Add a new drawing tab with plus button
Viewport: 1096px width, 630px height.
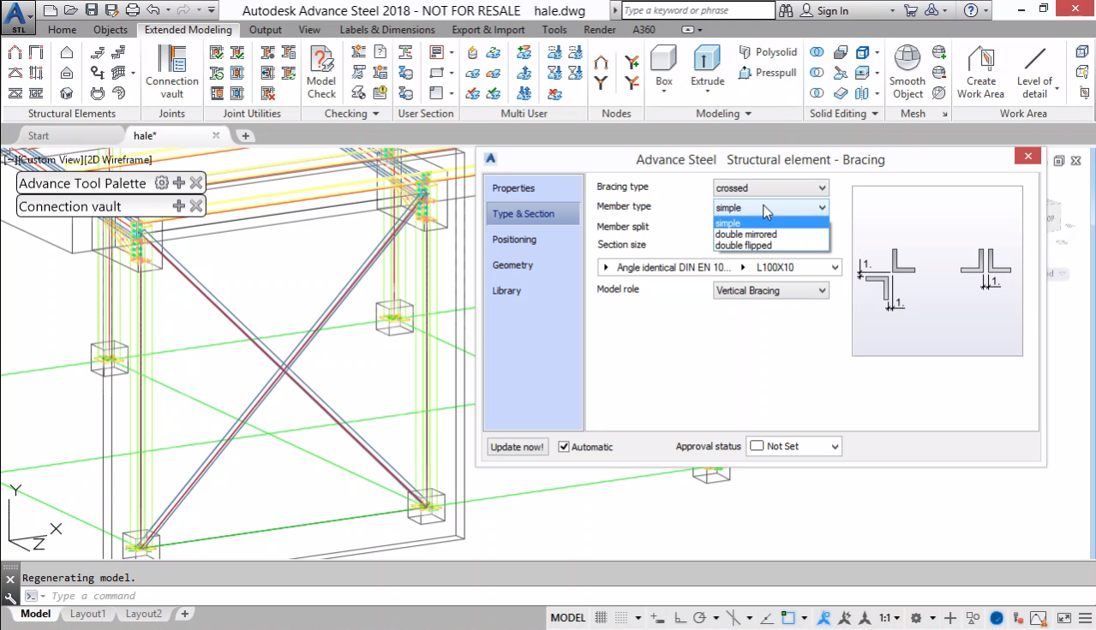(x=245, y=135)
